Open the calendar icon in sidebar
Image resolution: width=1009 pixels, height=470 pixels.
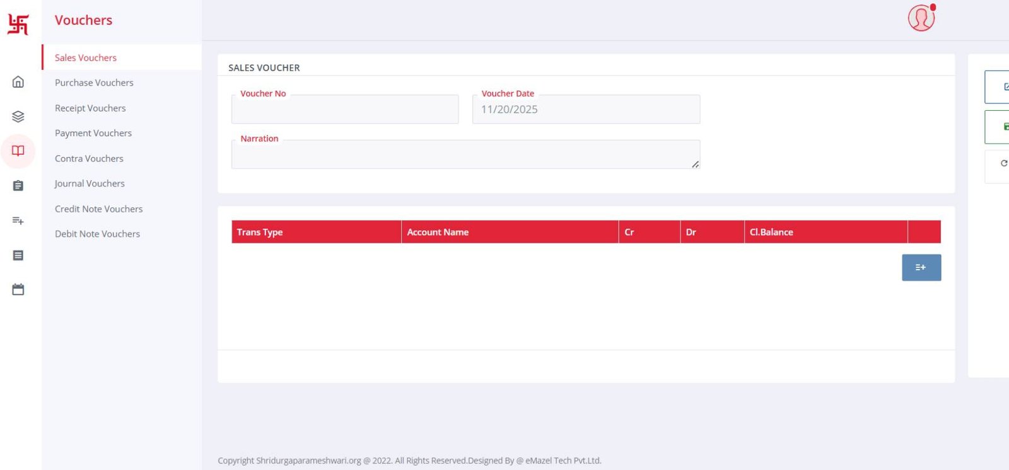pos(18,290)
